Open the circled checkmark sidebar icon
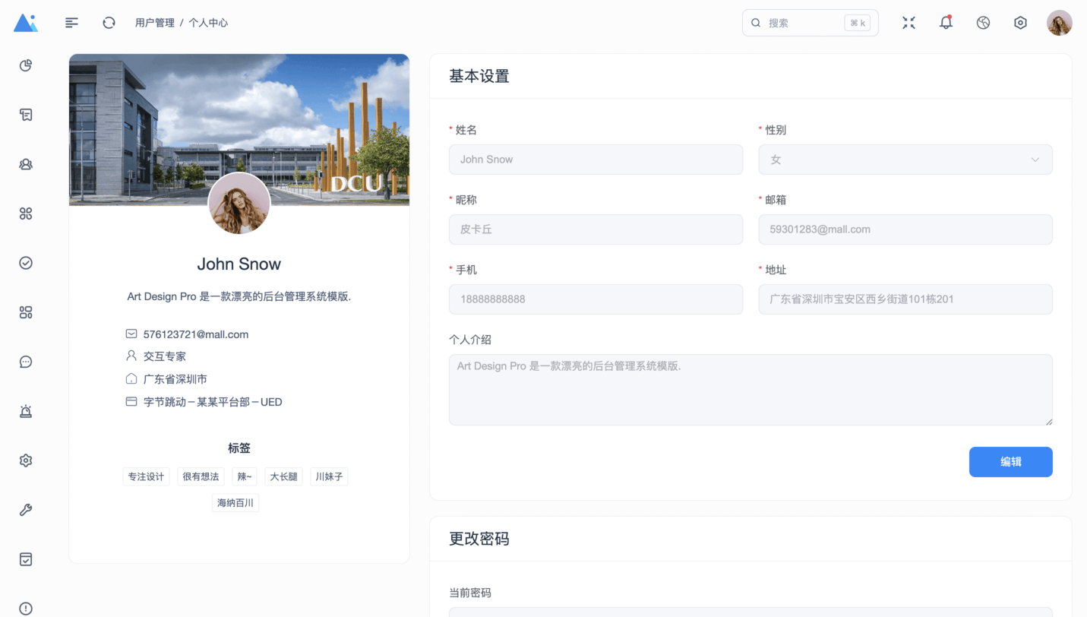This screenshot has height=617, width=1087. (x=26, y=263)
